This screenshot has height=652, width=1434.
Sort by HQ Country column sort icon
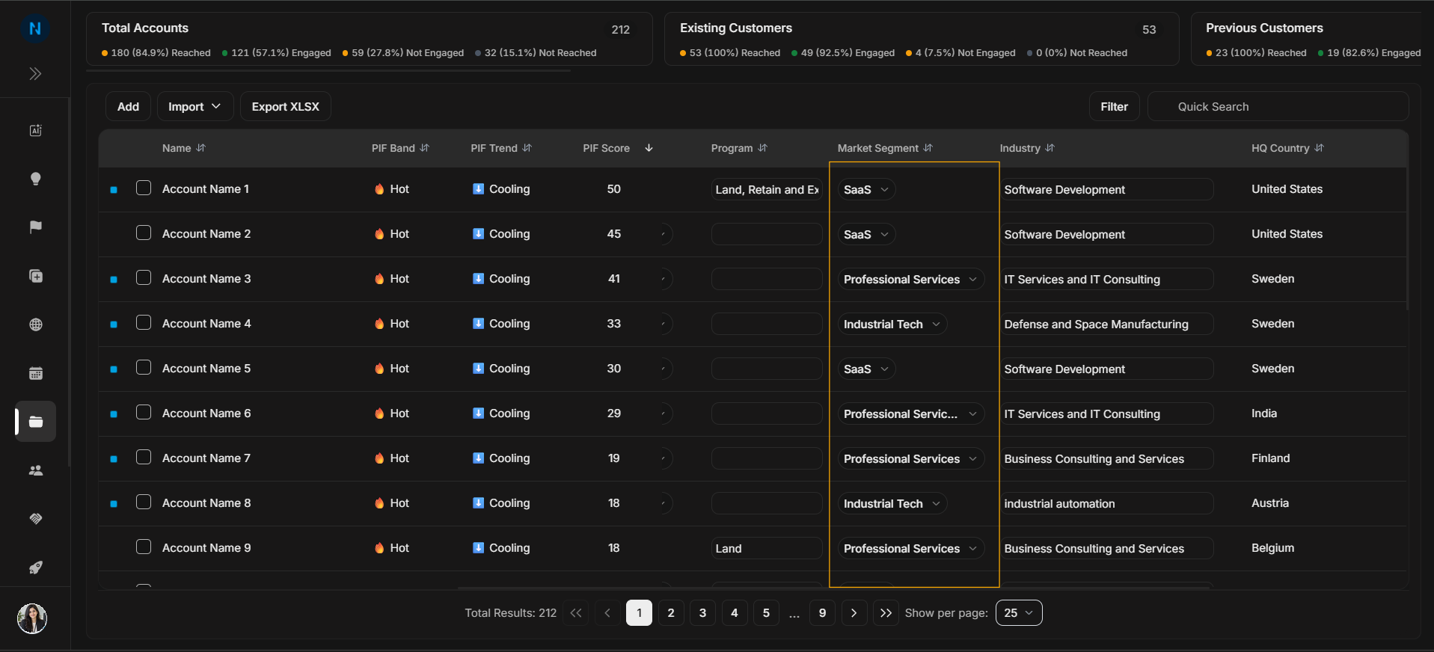coord(1319,148)
